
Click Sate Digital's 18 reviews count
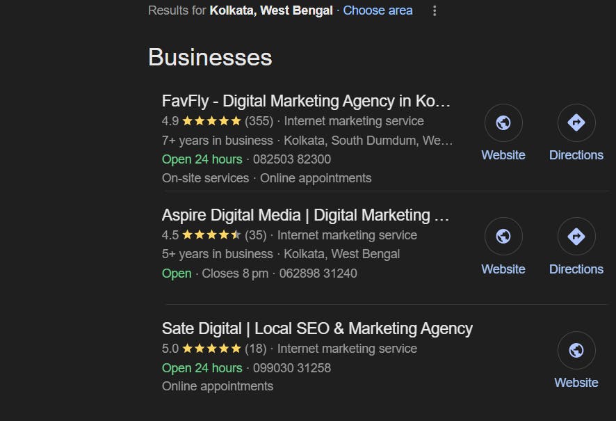click(x=255, y=349)
